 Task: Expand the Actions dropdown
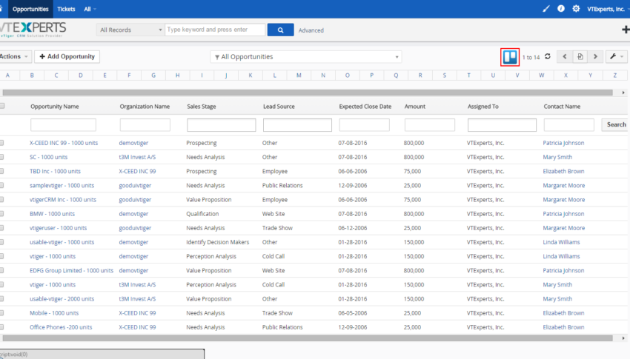tap(15, 56)
